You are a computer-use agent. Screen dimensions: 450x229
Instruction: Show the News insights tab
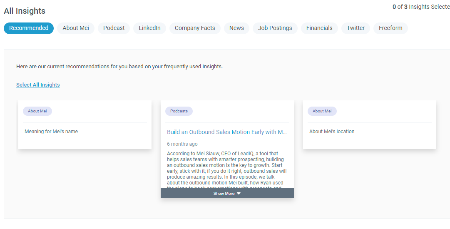236,28
